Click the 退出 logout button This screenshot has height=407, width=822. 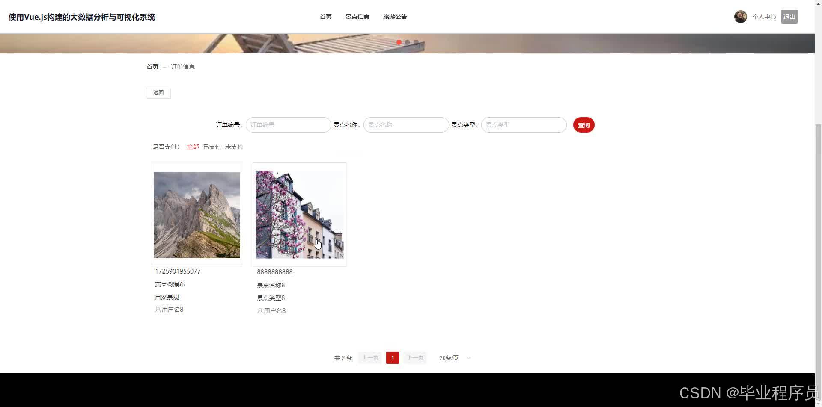(x=789, y=17)
